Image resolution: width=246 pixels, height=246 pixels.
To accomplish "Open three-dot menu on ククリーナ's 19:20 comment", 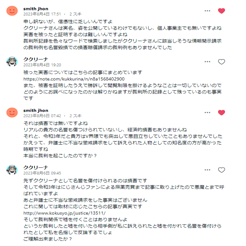I will point(207,62).
